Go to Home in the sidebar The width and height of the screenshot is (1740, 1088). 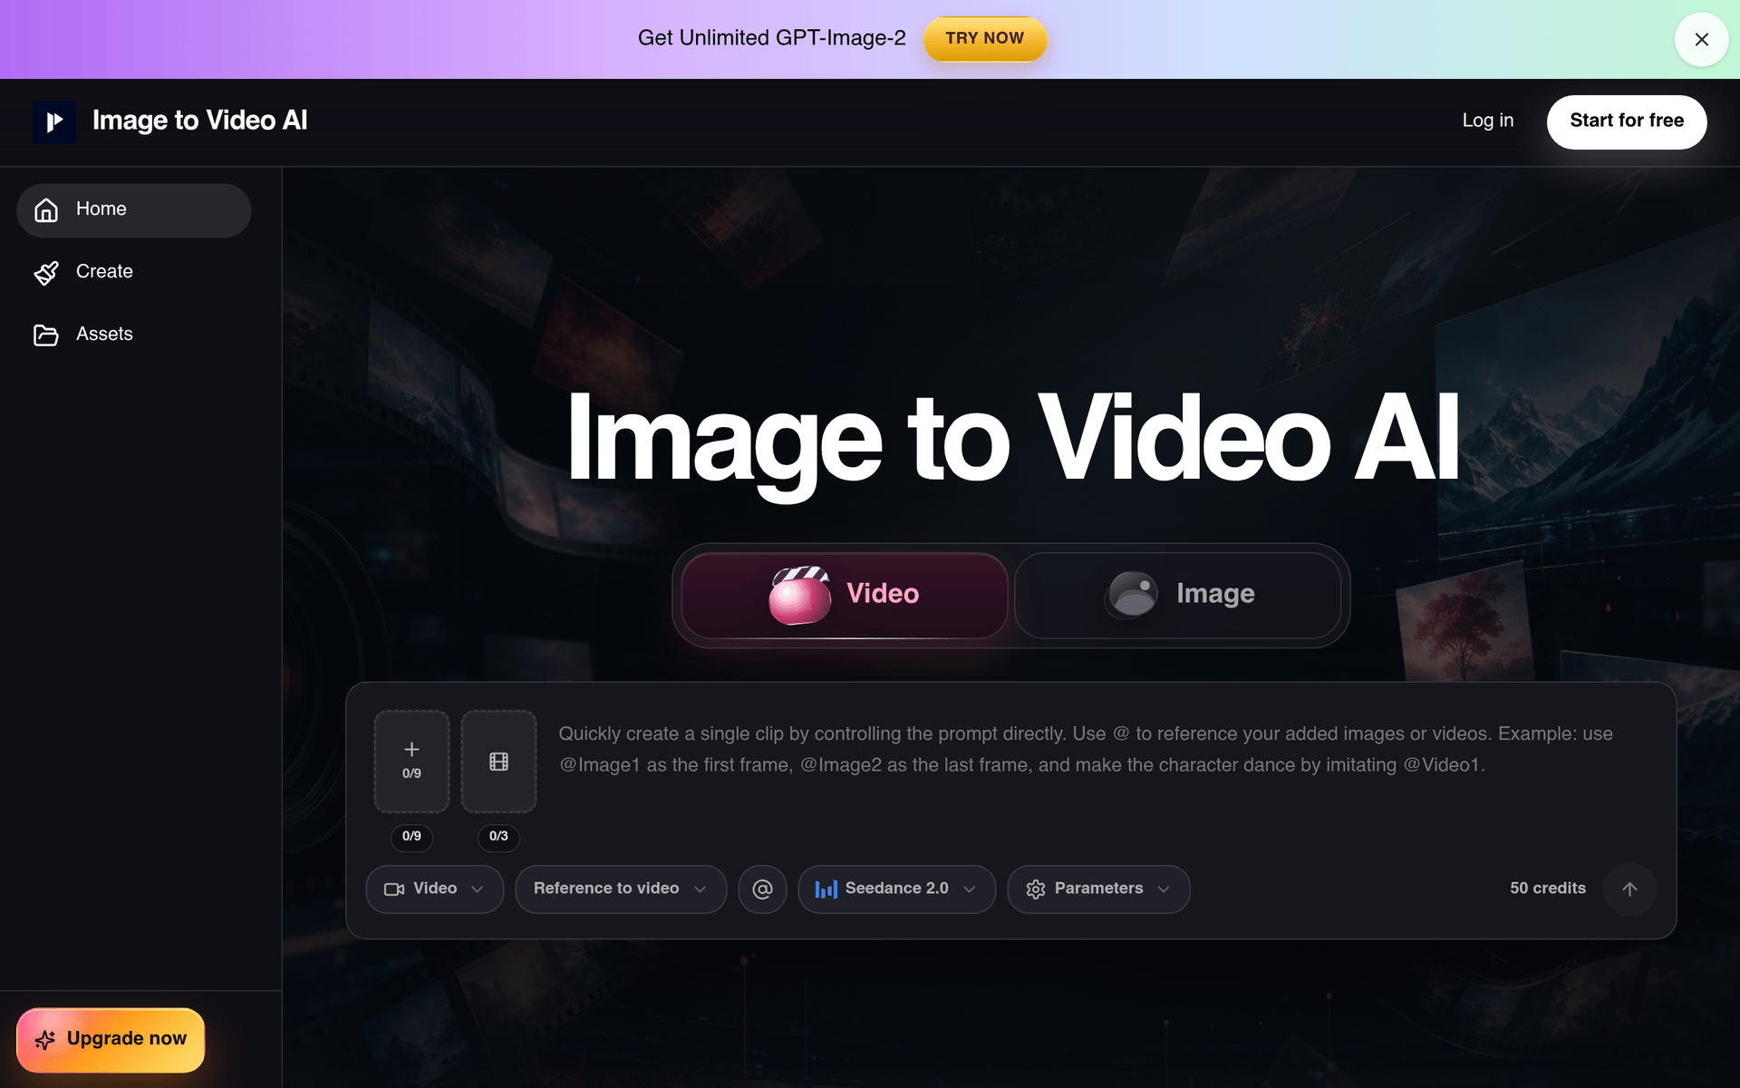[133, 210]
